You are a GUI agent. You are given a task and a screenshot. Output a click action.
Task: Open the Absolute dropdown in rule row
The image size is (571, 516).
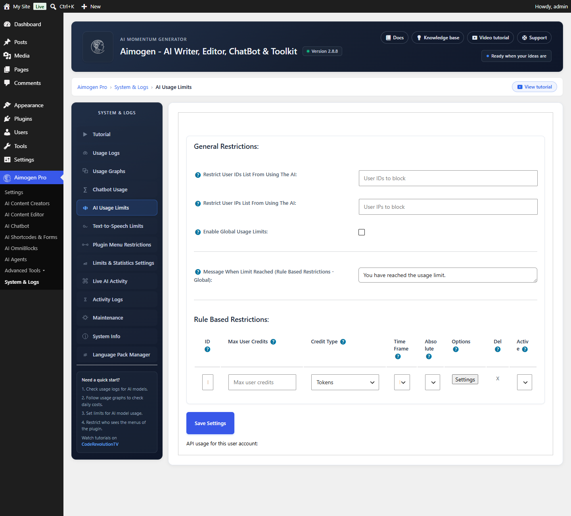tap(433, 382)
